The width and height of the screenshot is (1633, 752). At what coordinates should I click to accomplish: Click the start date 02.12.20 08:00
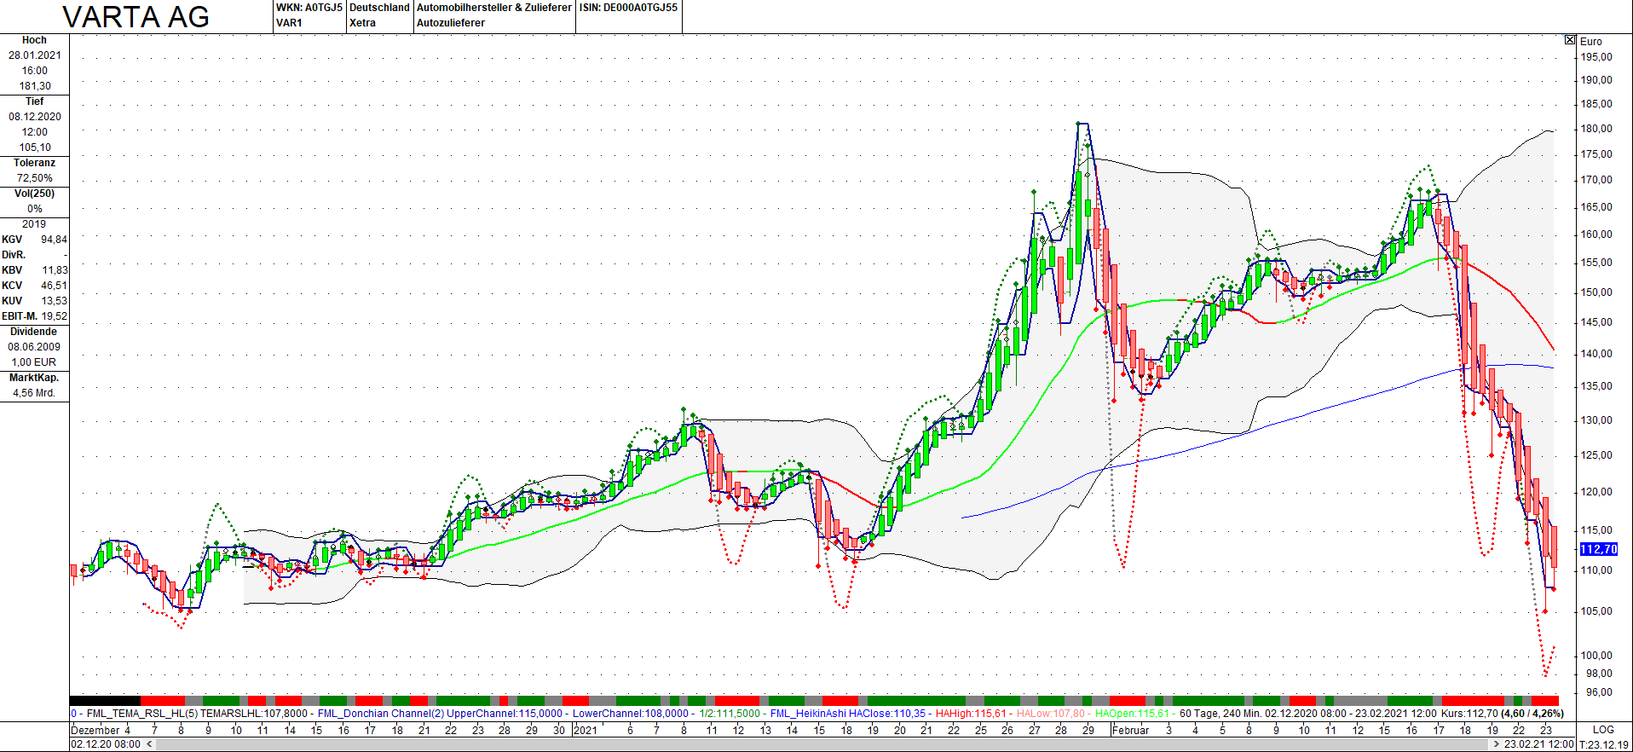tap(106, 744)
